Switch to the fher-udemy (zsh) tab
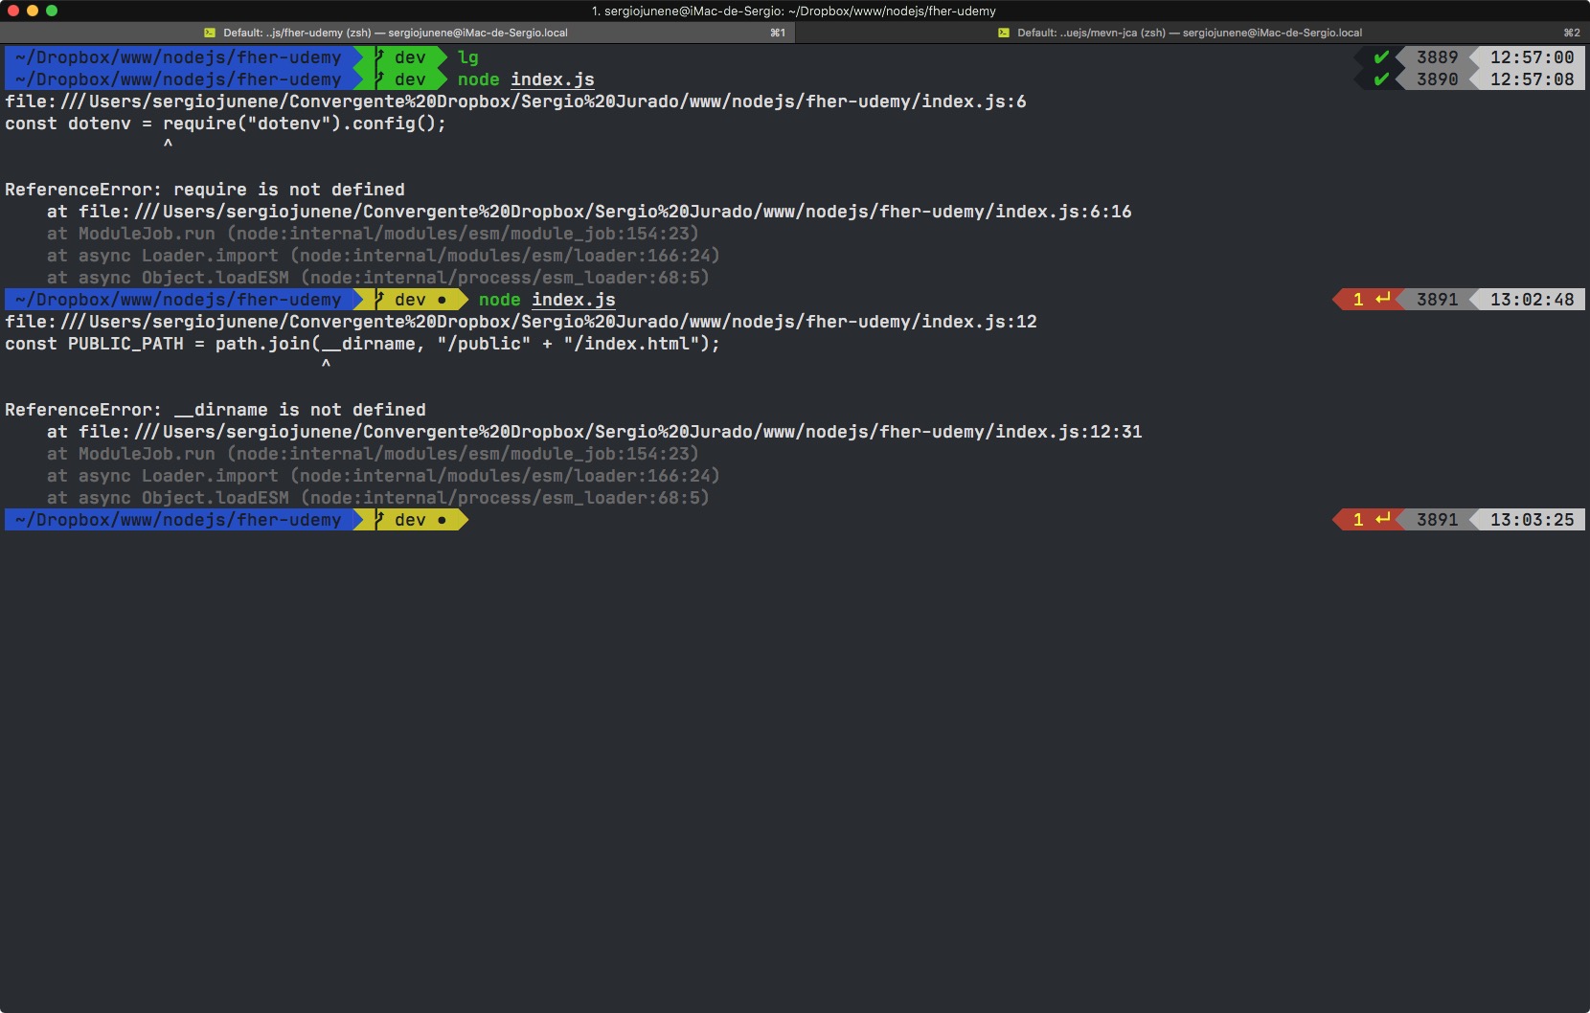This screenshot has height=1013, width=1590. tap(397, 33)
